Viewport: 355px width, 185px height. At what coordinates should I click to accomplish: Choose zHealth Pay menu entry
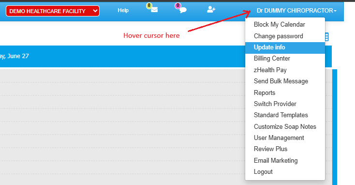point(285,70)
